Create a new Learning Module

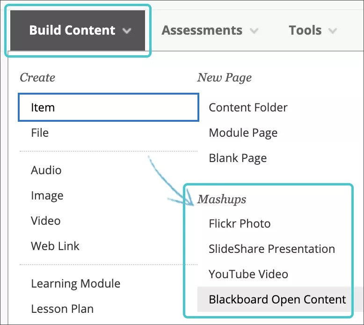point(76,284)
